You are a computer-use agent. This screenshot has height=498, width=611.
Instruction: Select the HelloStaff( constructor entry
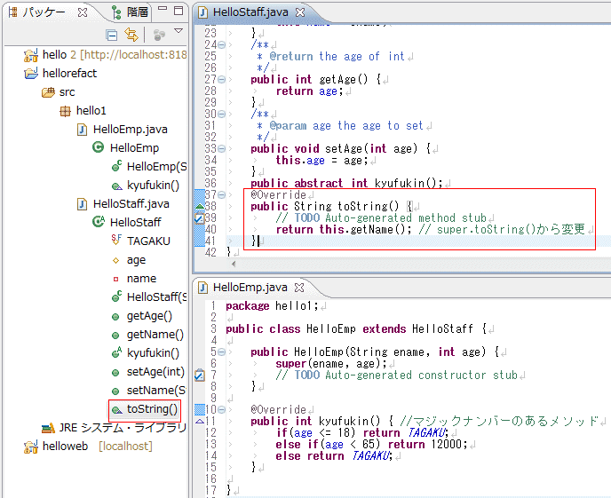coord(149,297)
